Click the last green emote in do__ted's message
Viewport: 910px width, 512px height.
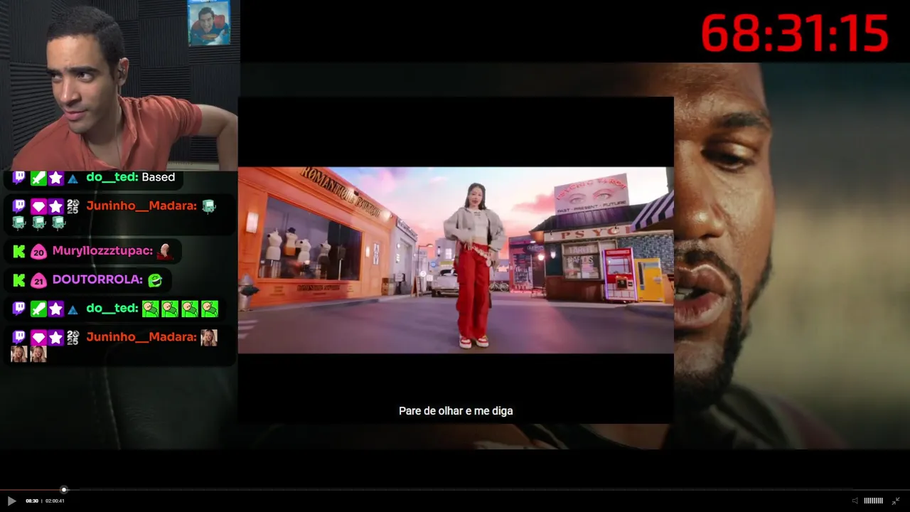click(209, 309)
